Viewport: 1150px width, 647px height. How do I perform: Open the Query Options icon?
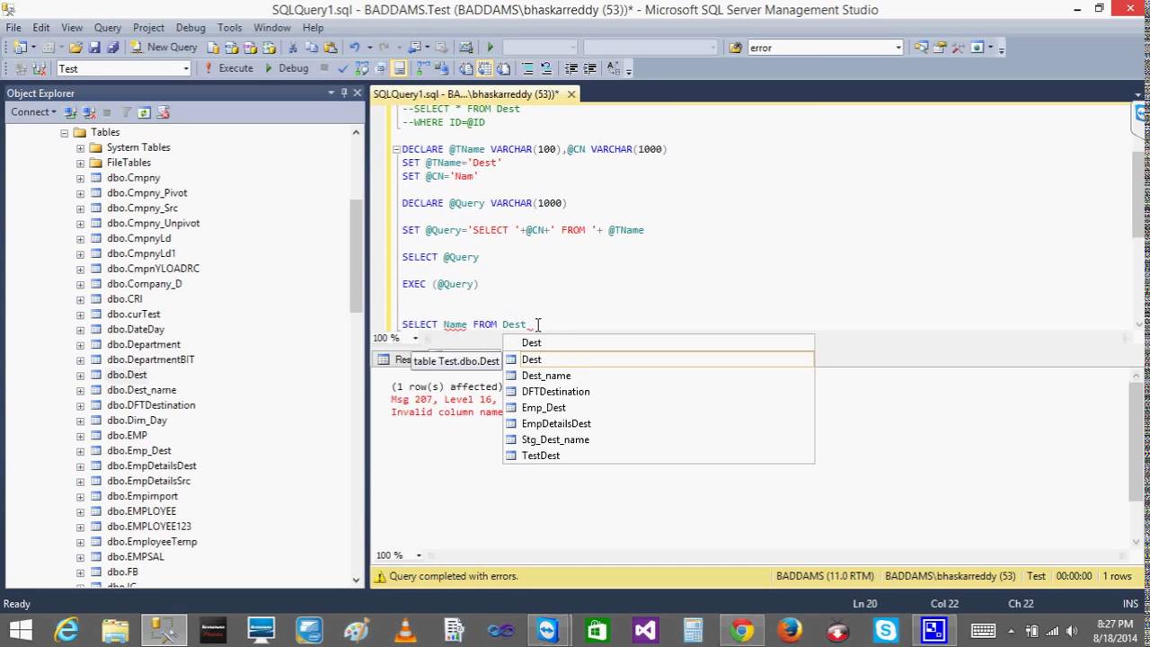pyautogui.click(x=379, y=68)
